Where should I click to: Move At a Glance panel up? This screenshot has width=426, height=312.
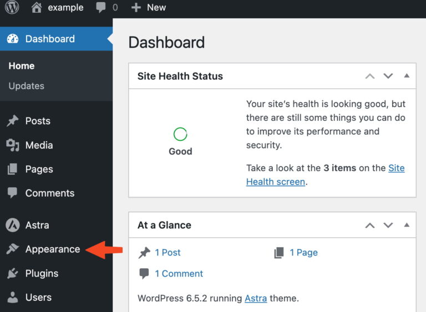pyautogui.click(x=370, y=225)
